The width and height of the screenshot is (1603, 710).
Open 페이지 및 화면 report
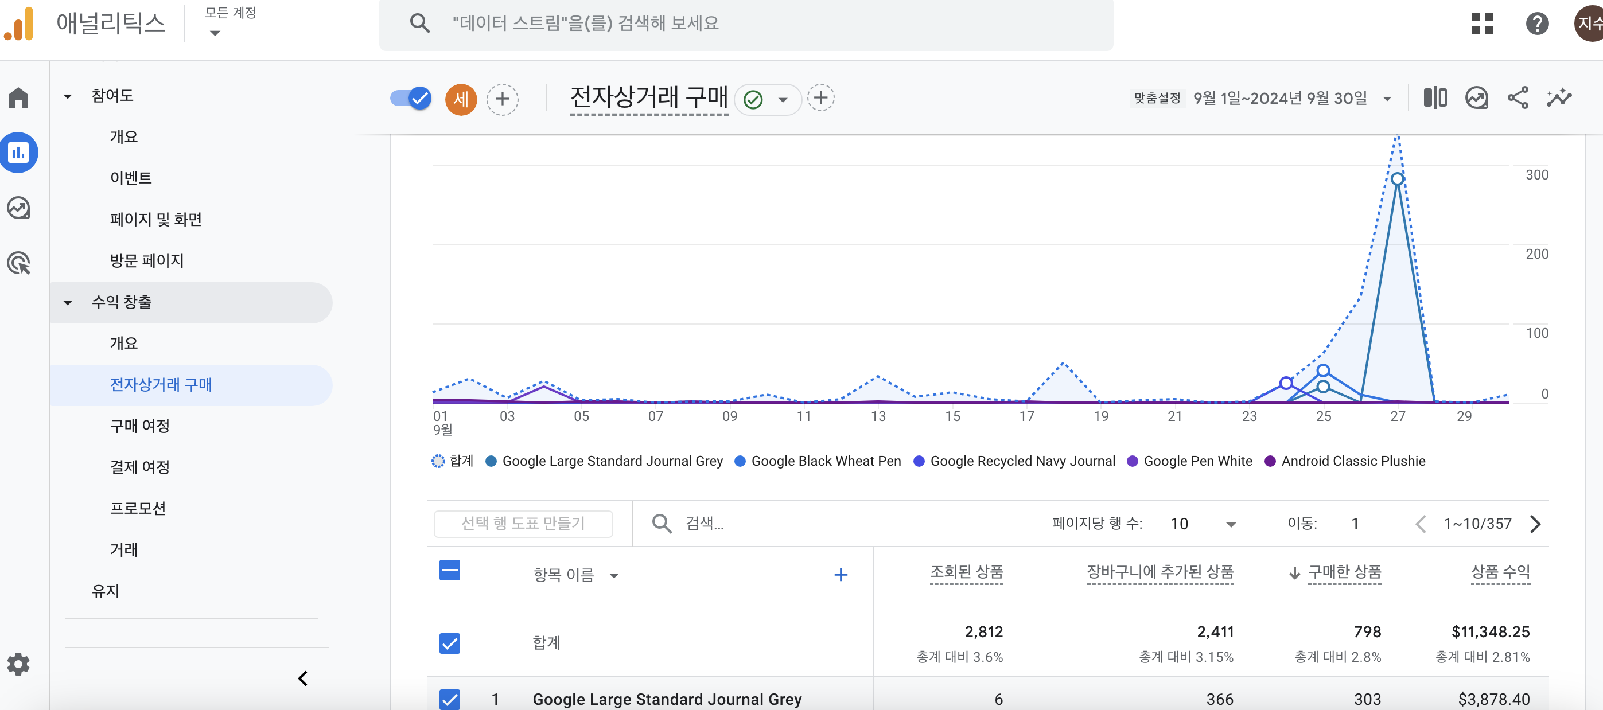(155, 220)
